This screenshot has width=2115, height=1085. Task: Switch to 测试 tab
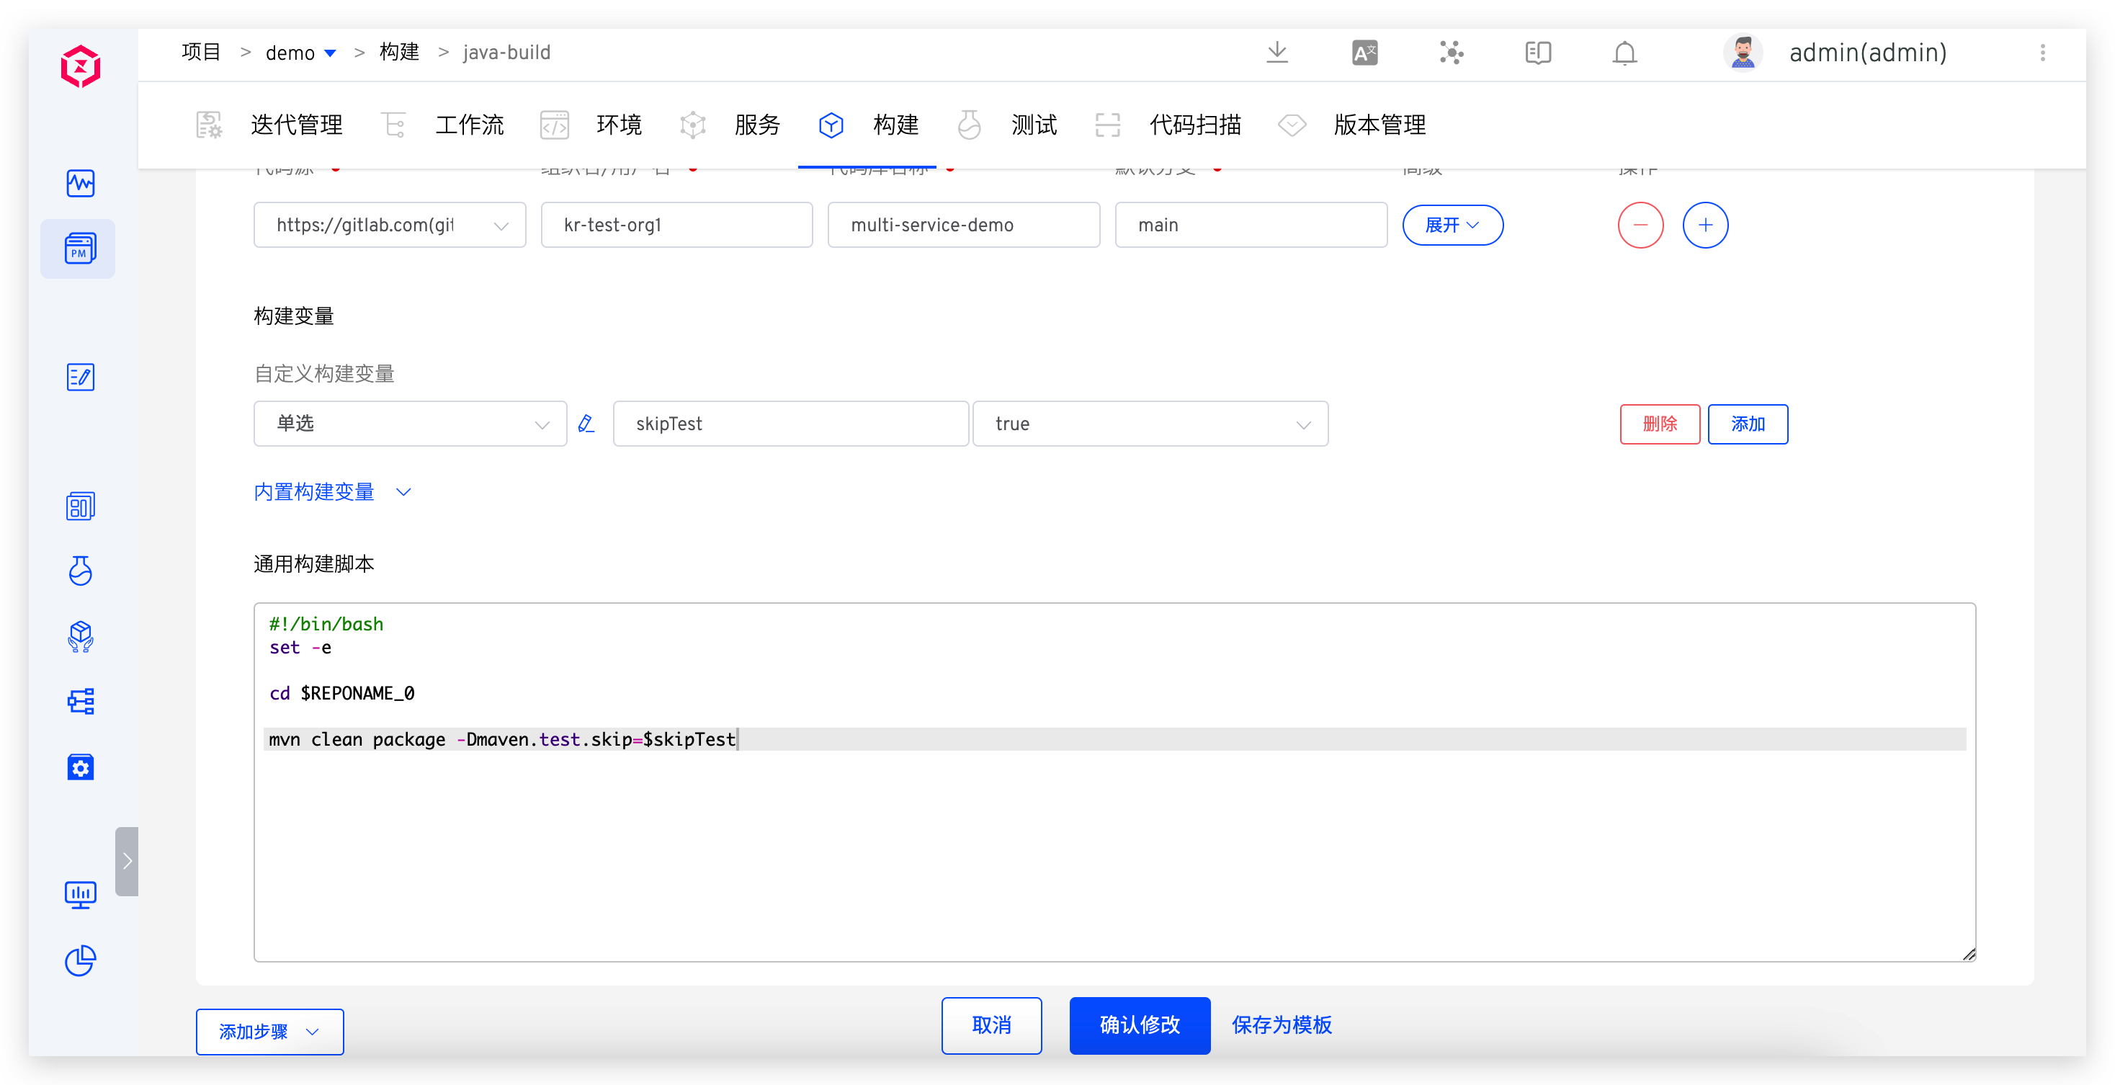(x=1006, y=125)
